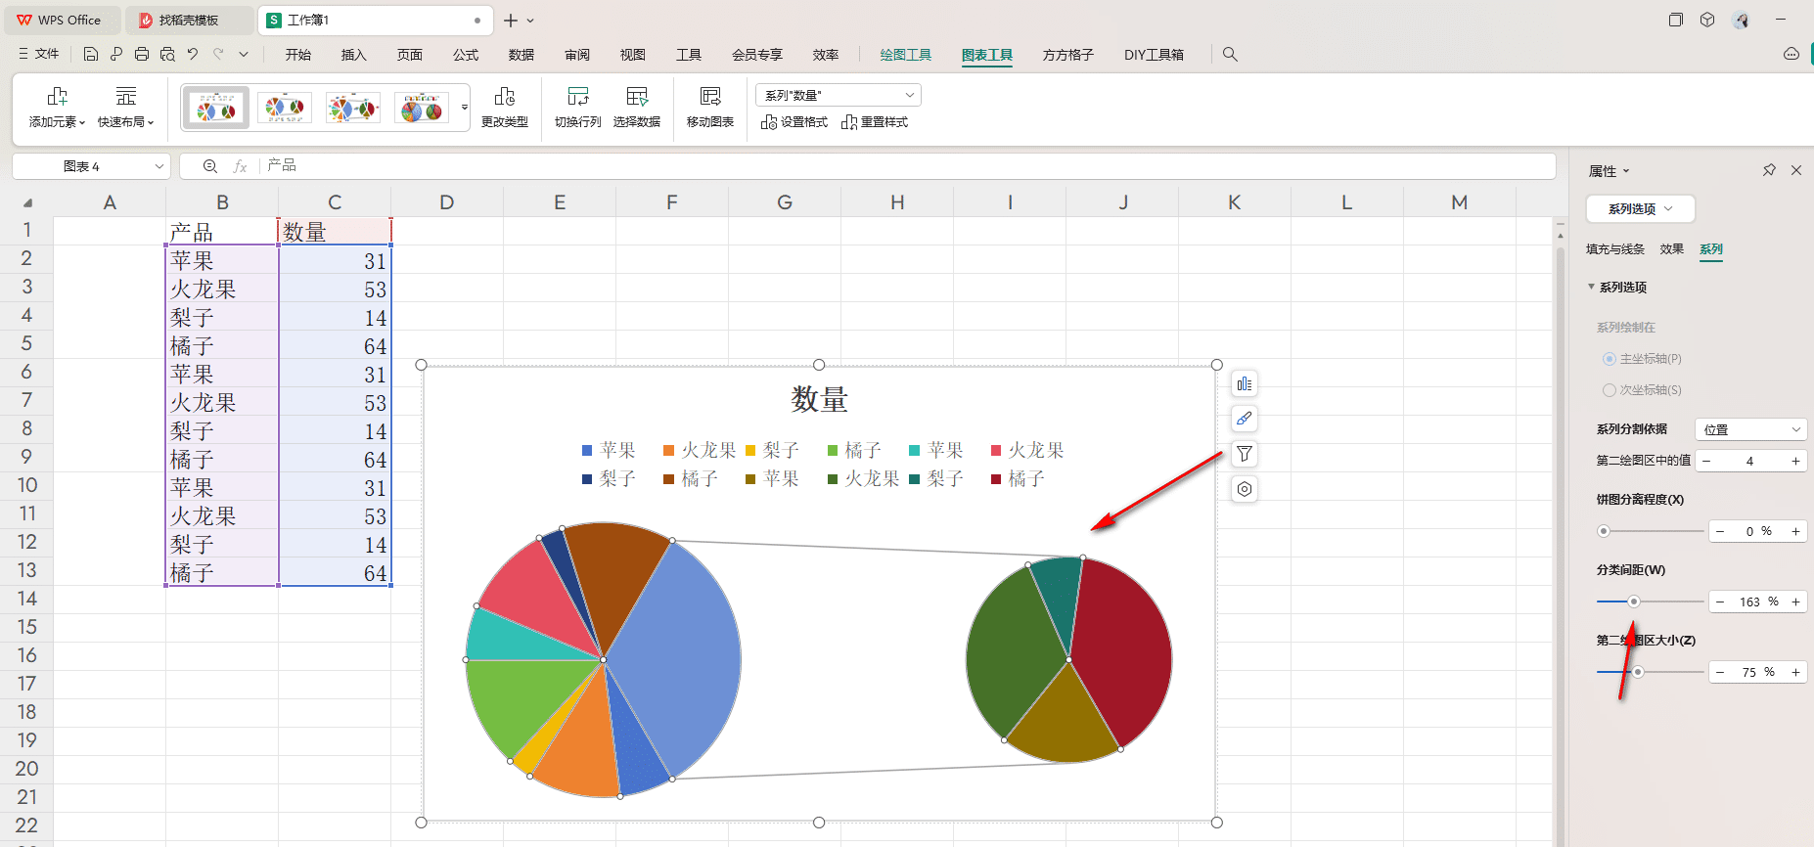Decrease 第二绘图区中的值 with minus
This screenshot has width=1814, height=847.
click(x=1706, y=461)
